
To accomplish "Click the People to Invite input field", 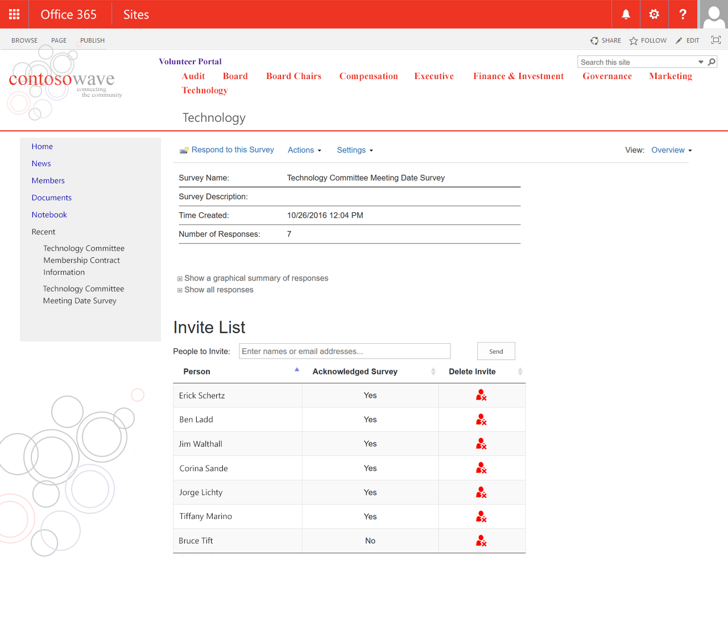I will (345, 351).
